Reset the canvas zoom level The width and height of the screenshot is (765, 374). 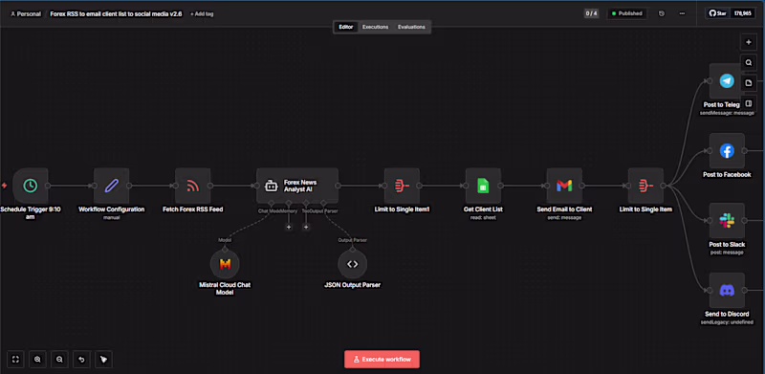[81, 360]
